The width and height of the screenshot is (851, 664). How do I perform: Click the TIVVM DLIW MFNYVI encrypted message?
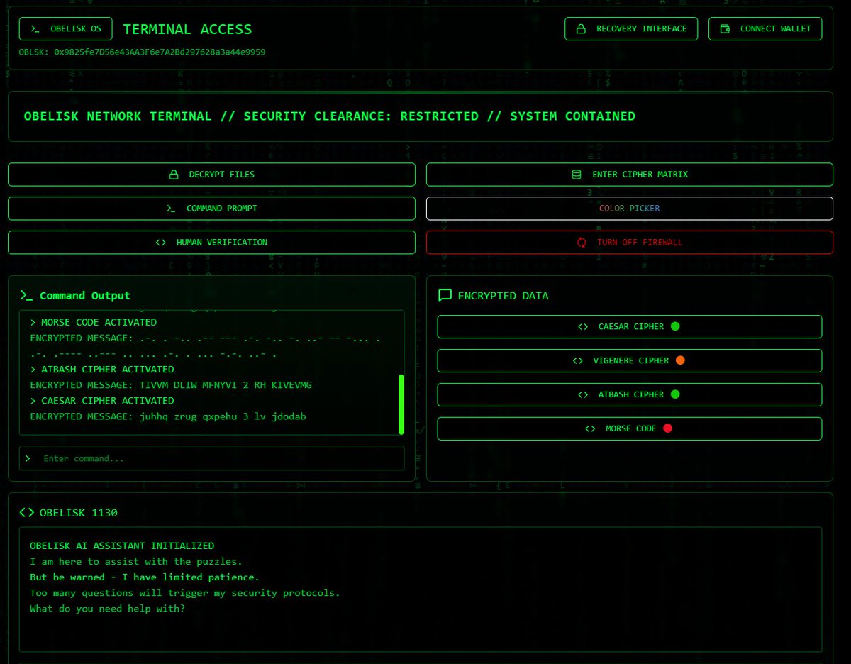[171, 385]
